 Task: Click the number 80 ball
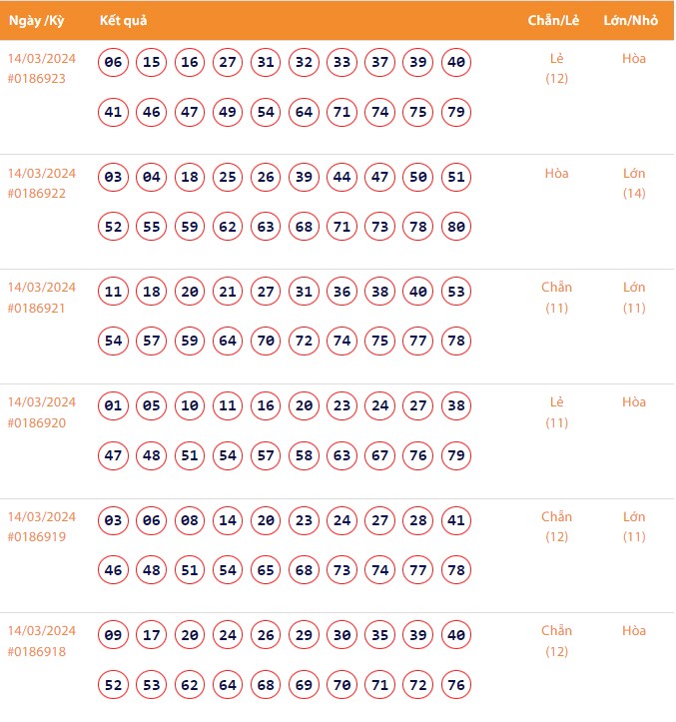[455, 227]
